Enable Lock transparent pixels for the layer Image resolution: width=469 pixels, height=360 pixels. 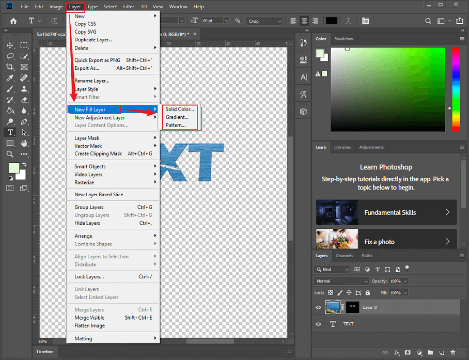click(330, 292)
